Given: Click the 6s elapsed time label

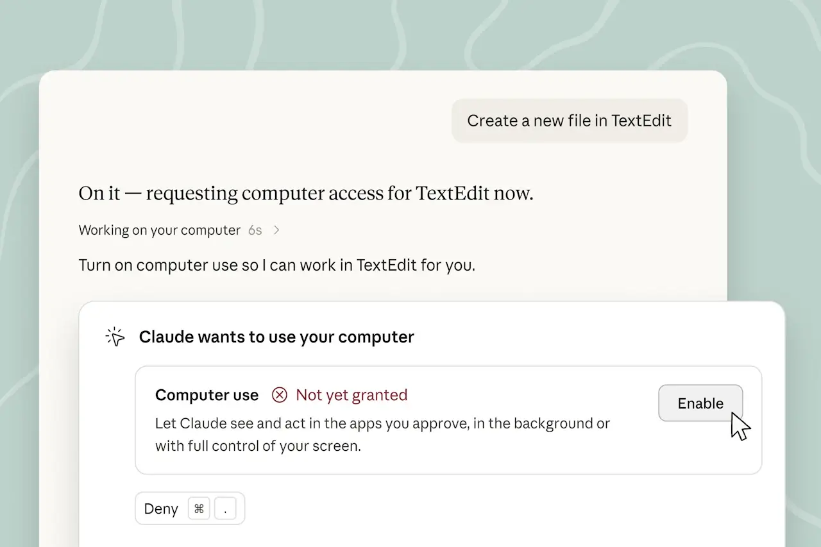Looking at the screenshot, I should [x=255, y=230].
